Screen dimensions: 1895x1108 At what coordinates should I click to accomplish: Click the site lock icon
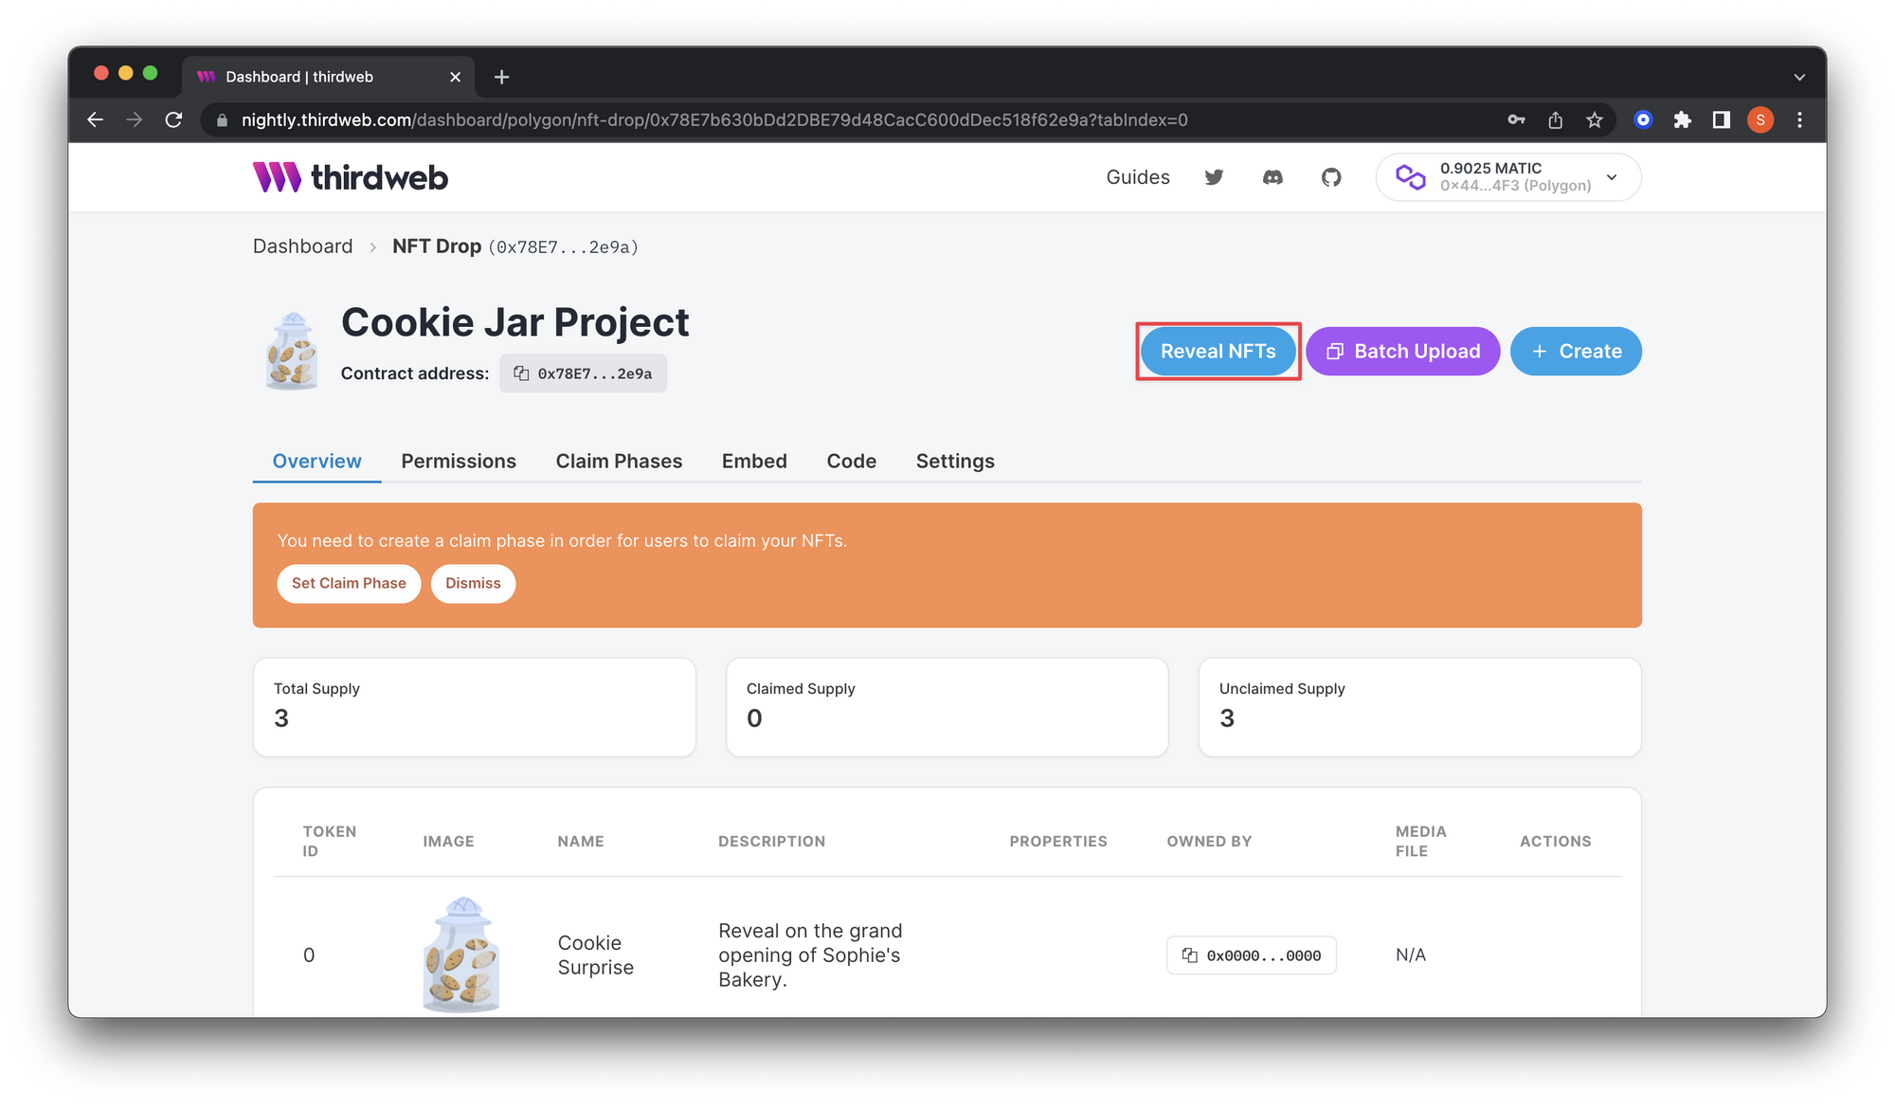point(223,120)
